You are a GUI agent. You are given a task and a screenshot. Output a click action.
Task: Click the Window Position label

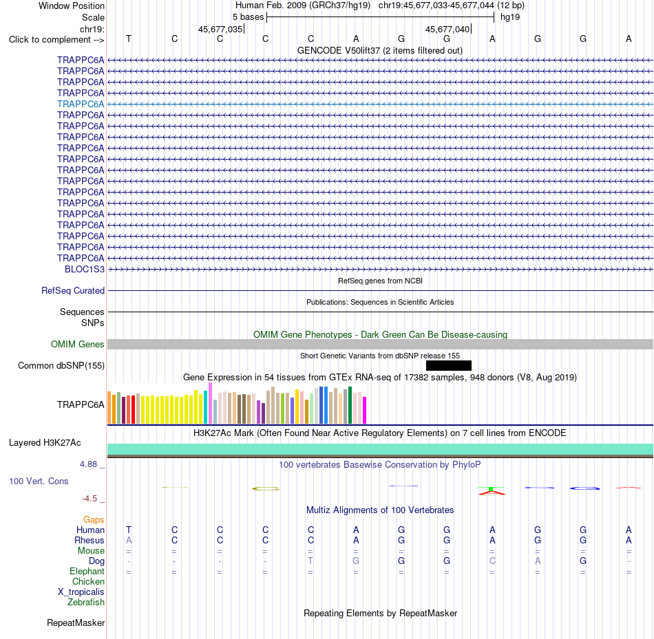pos(72,6)
